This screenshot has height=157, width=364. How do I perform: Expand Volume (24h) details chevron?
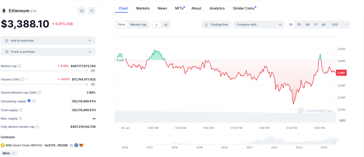[27, 79]
